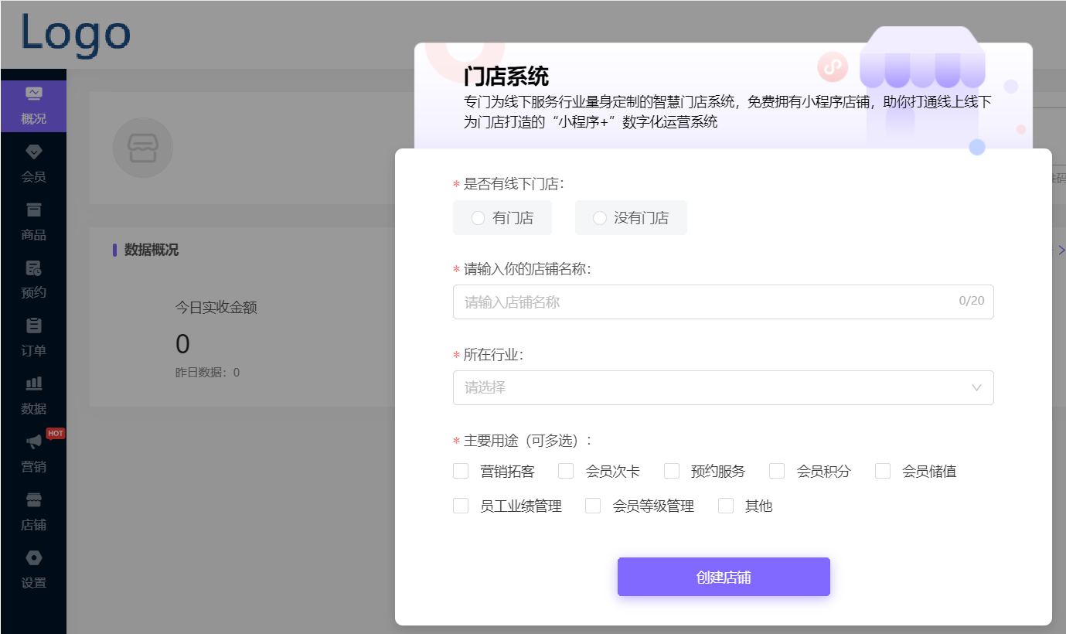Open the 营销 marketing section with HOT badge
The image size is (1066, 634).
point(33,452)
